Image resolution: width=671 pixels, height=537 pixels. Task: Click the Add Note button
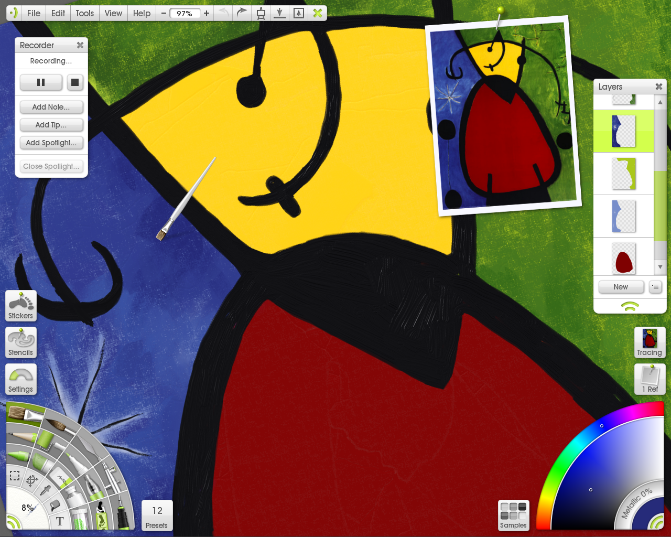(51, 107)
